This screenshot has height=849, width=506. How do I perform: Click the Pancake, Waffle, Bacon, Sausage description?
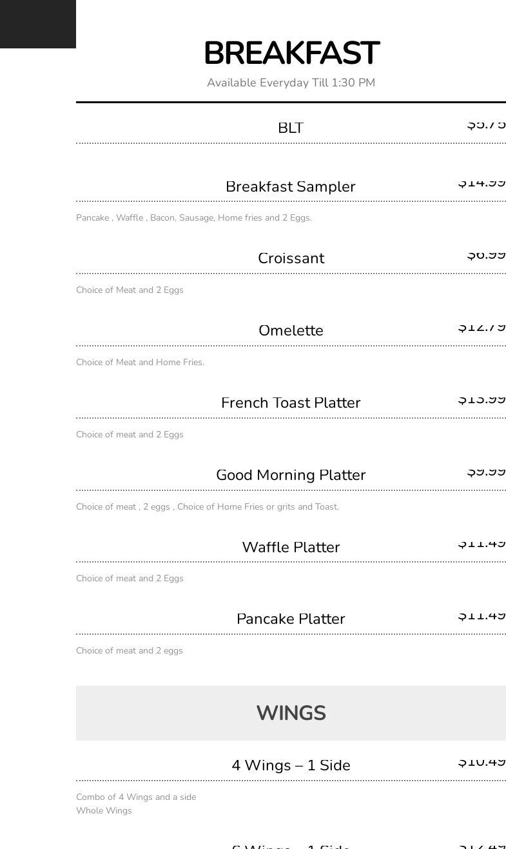point(193,218)
